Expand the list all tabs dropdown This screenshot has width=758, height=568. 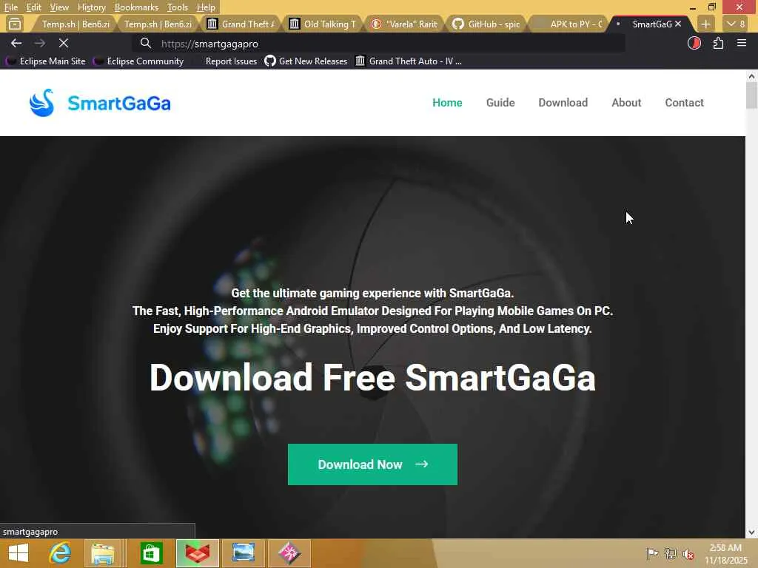[x=736, y=24]
